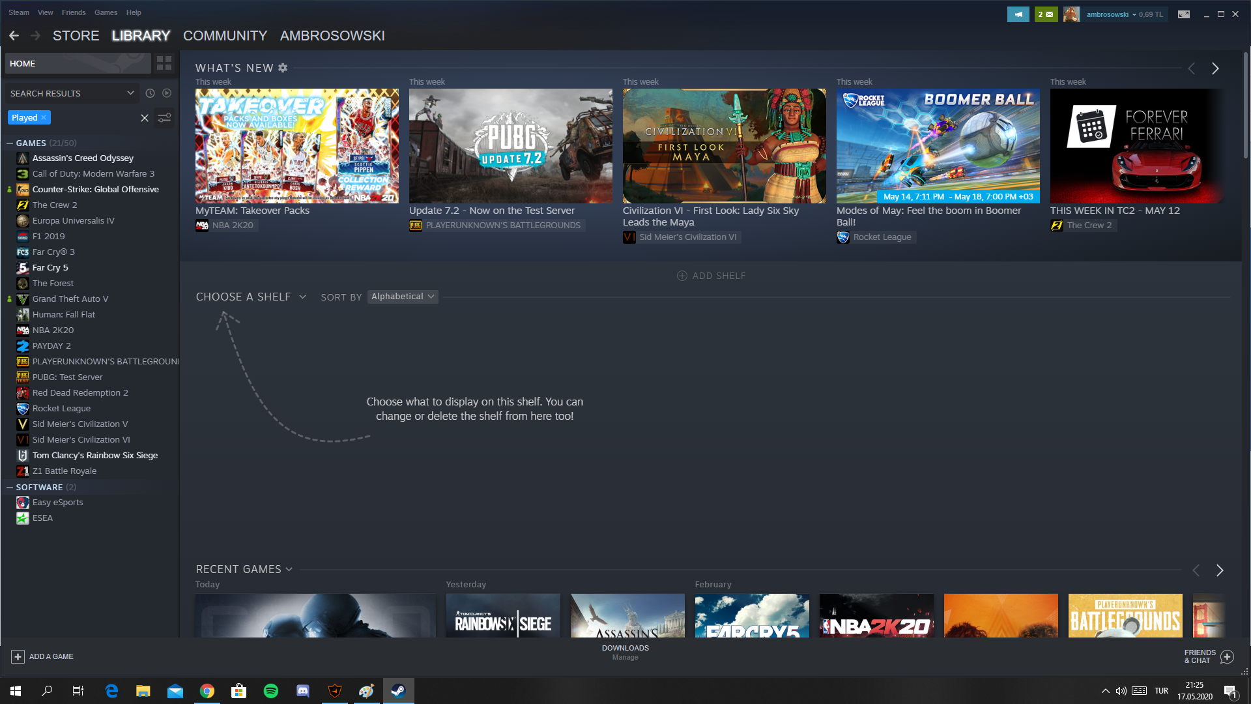Open the View menu

click(46, 12)
